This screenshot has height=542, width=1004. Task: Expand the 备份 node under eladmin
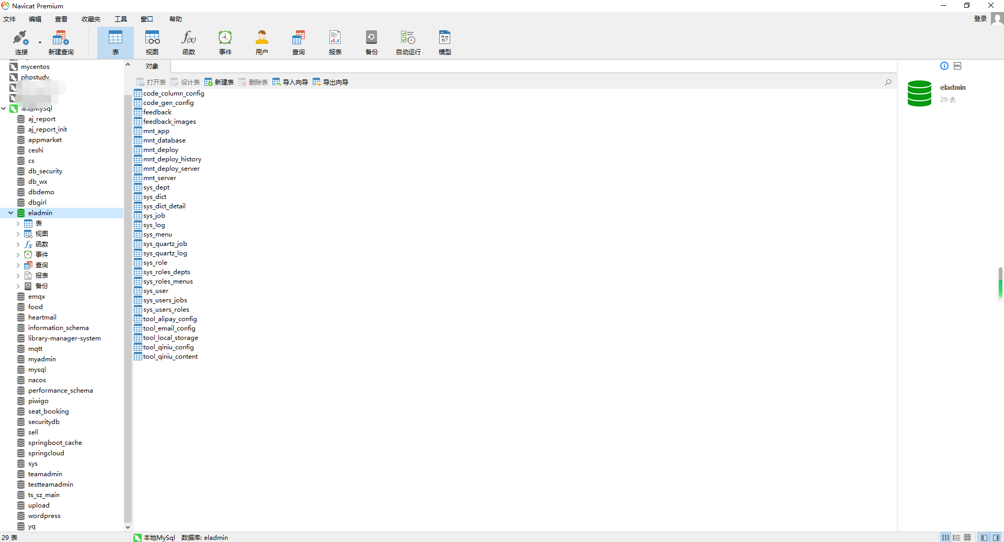point(18,286)
